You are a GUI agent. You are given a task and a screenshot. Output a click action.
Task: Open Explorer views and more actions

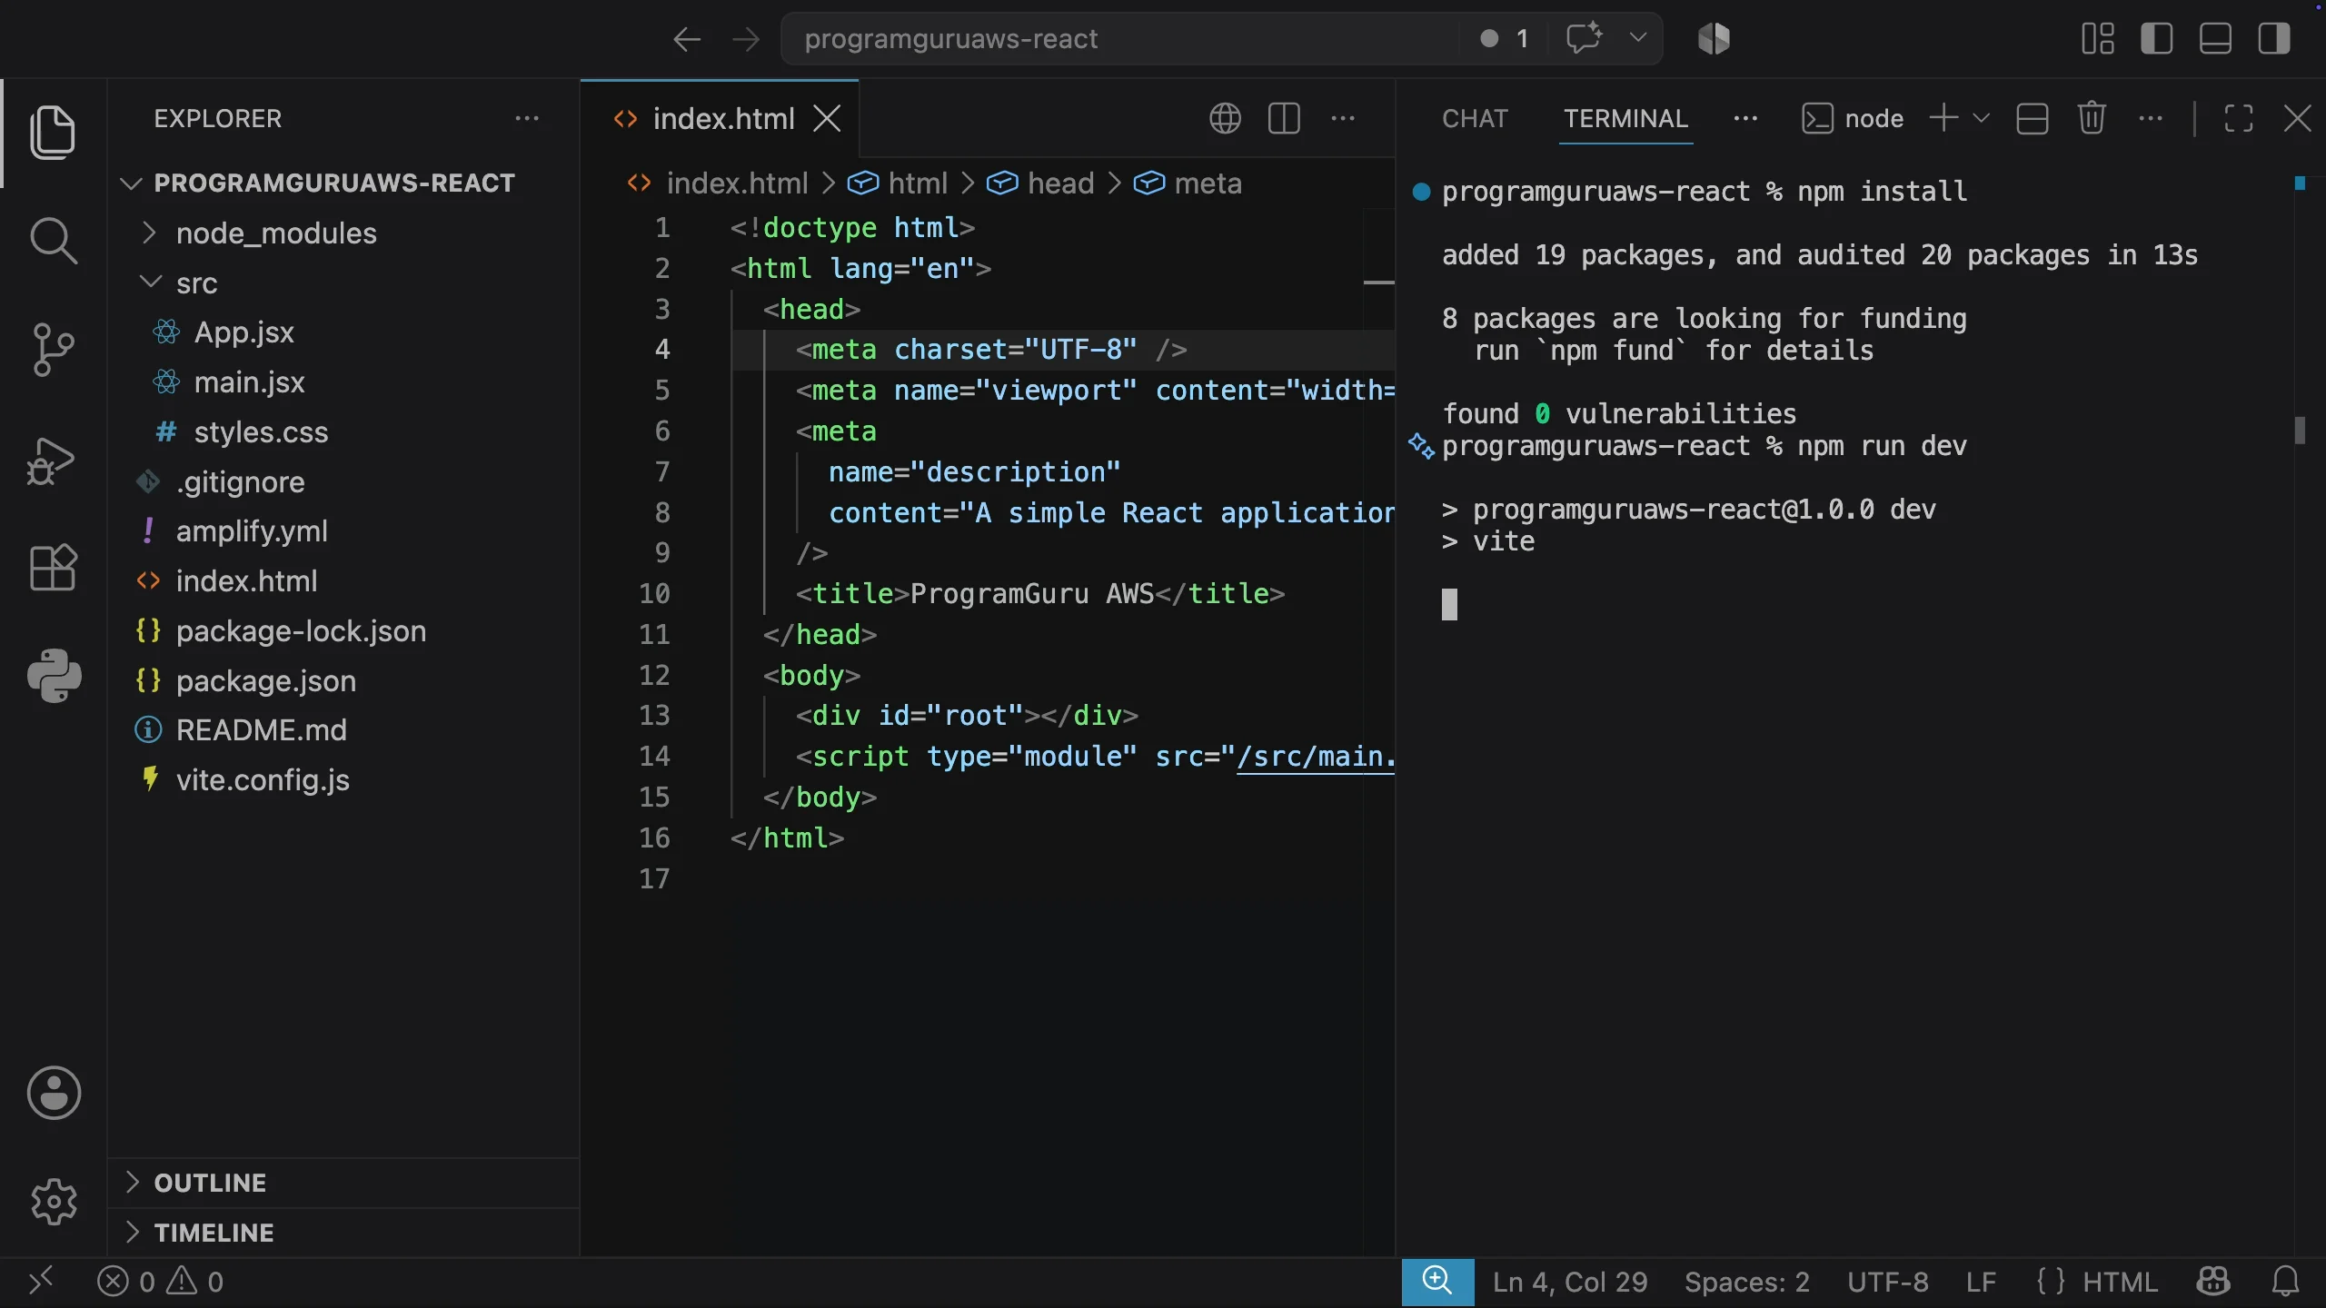pyautogui.click(x=527, y=118)
